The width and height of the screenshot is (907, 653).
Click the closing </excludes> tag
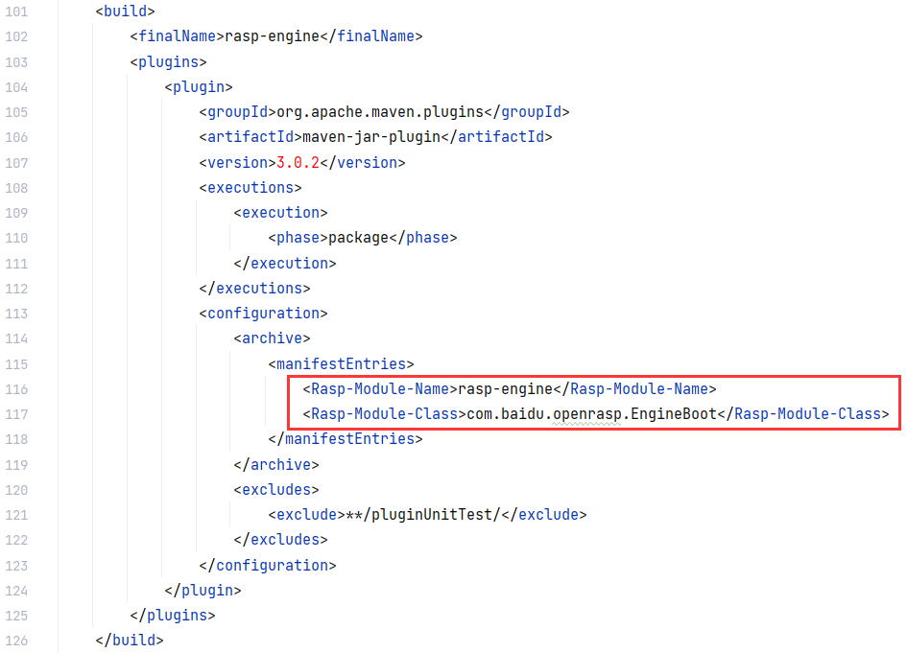(x=280, y=540)
